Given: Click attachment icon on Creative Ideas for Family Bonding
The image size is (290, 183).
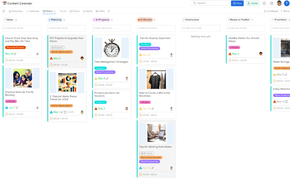Looking at the screenshot, I should (x=17, y=108).
